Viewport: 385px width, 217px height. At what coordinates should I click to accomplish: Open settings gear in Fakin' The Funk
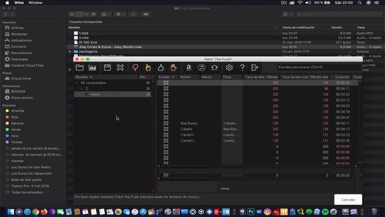click(229, 68)
